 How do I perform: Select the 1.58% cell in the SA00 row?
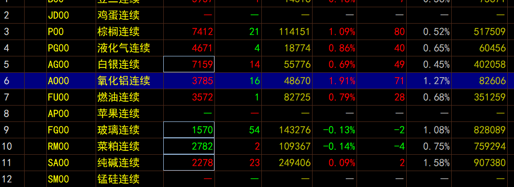(x=436, y=162)
